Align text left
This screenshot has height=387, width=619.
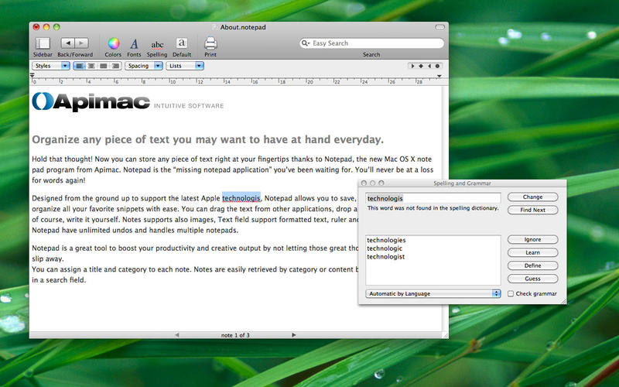click(80, 66)
